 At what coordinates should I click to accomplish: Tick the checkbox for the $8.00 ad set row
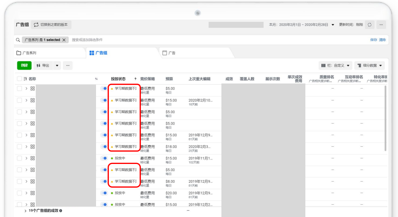(19, 181)
